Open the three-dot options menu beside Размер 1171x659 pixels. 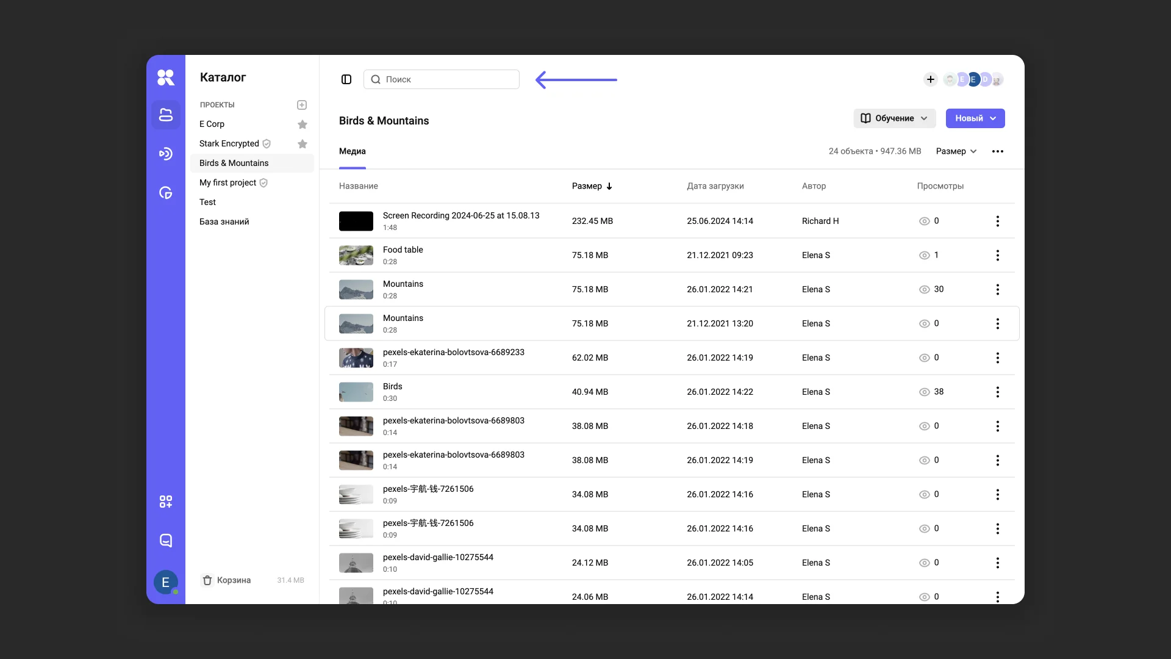(x=998, y=151)
